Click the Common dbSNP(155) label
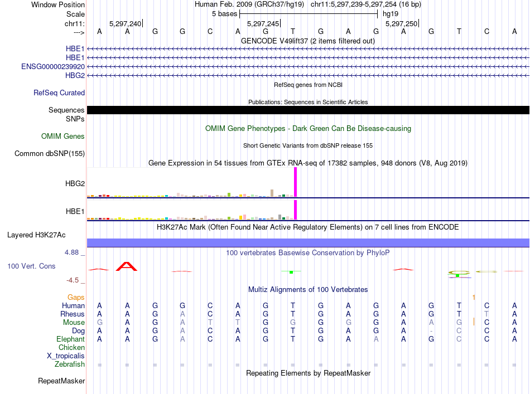The image size is (530, 394). click(x=50, y=154)
